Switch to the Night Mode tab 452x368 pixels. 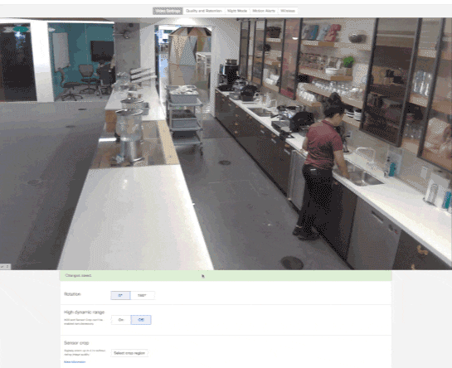[237, 11]
